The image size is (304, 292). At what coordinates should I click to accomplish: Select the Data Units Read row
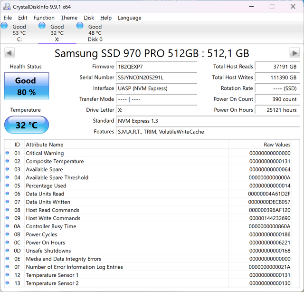[148, 194]
